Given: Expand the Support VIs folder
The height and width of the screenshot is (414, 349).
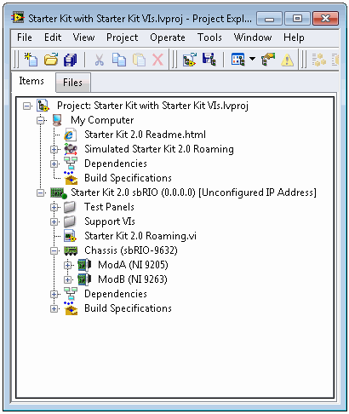Looking at the screenshot, I should pyautogui.click(x=54, y=221).
